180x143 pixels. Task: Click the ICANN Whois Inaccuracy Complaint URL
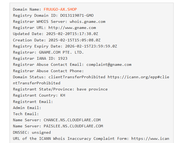coord(150,138)
